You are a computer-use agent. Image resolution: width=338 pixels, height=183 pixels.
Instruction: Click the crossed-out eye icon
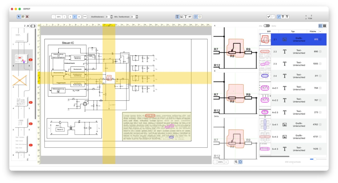[x=190, y=17]
